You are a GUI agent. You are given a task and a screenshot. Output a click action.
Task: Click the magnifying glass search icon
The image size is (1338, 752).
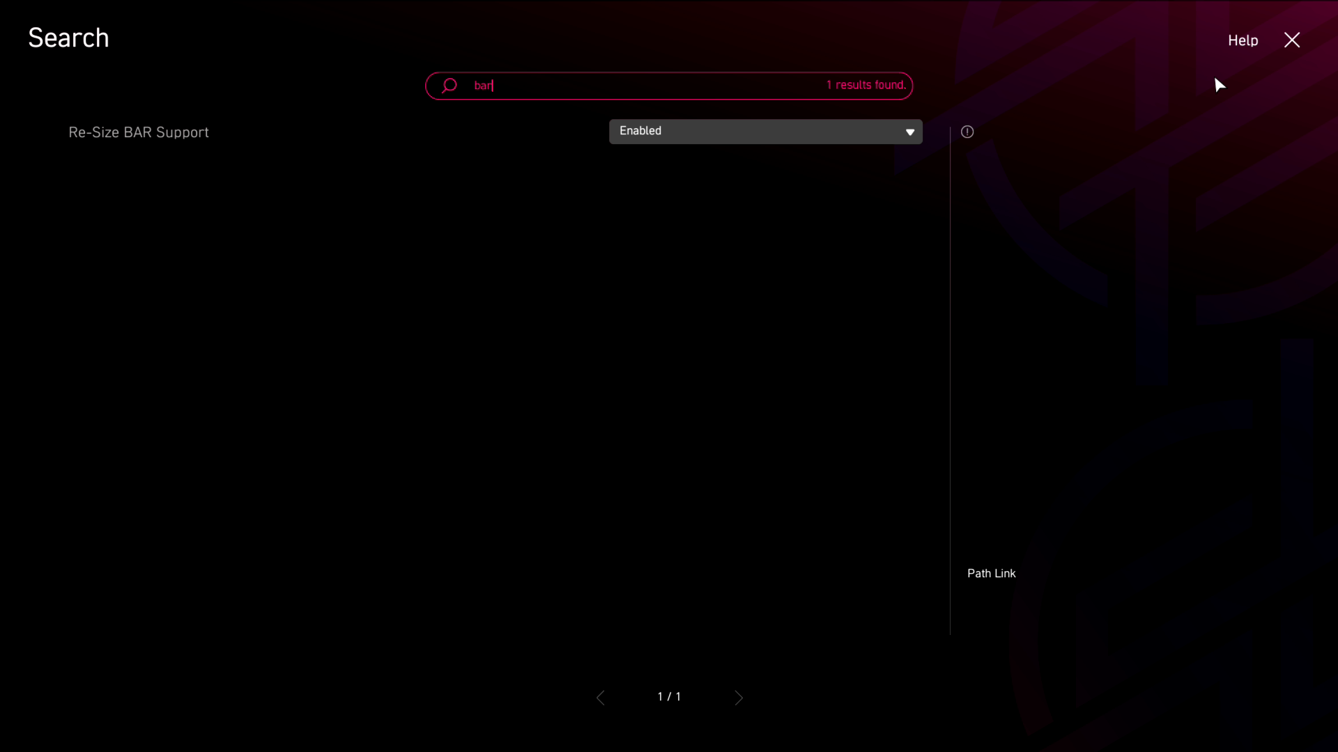(x=449, y=85)
